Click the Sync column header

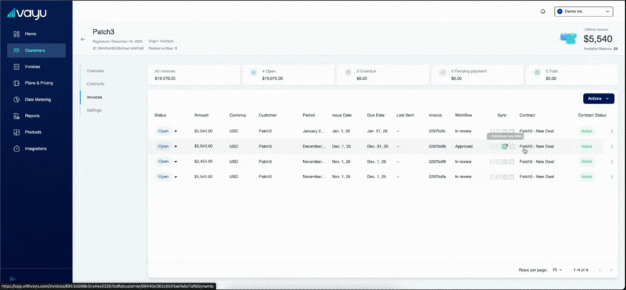[502, 115]
